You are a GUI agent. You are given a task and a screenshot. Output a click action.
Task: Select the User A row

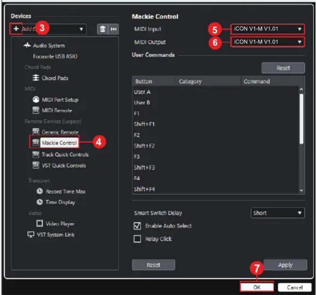(x=216, y=92)
